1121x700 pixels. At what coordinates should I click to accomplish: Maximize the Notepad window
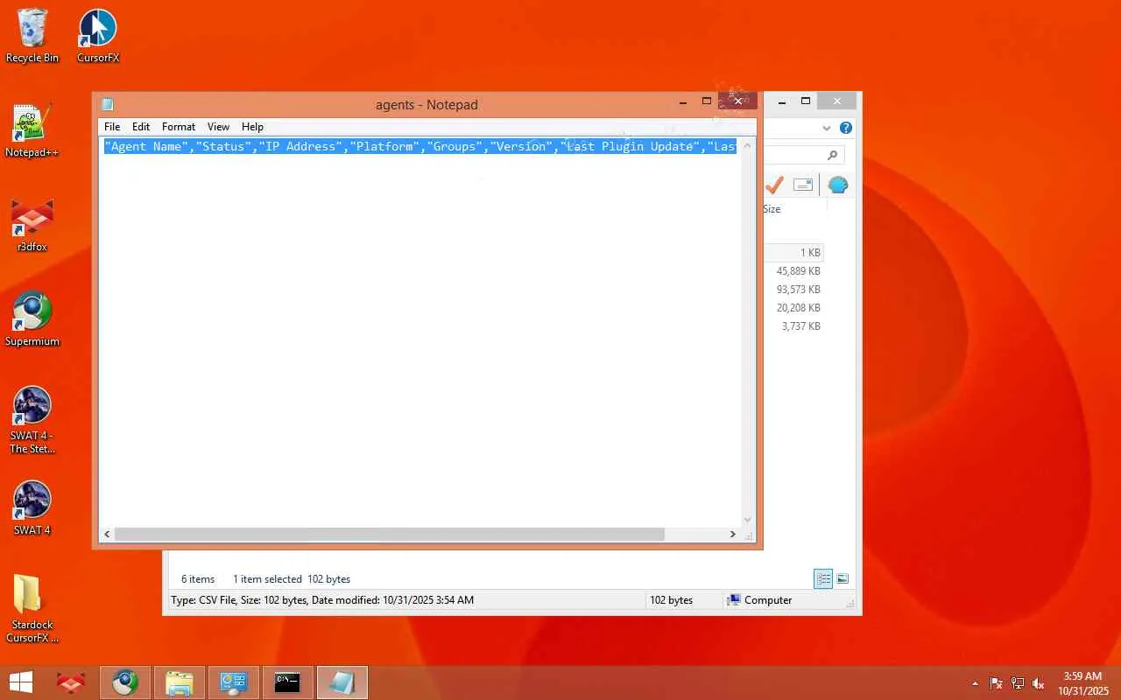pyautogui.click(x=707, y=101)
